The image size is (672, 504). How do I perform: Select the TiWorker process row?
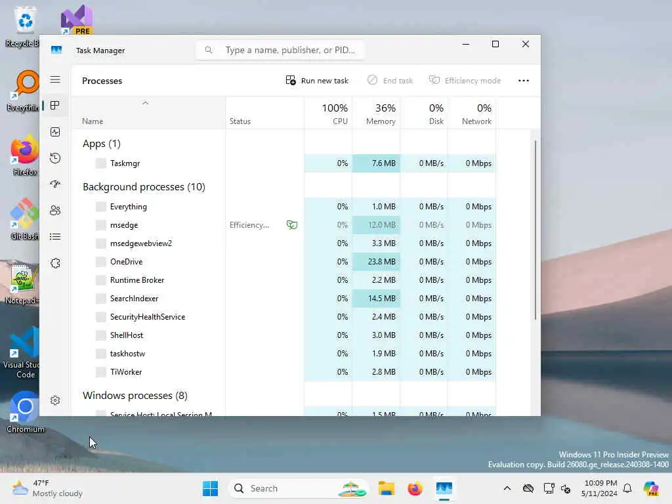283,372
